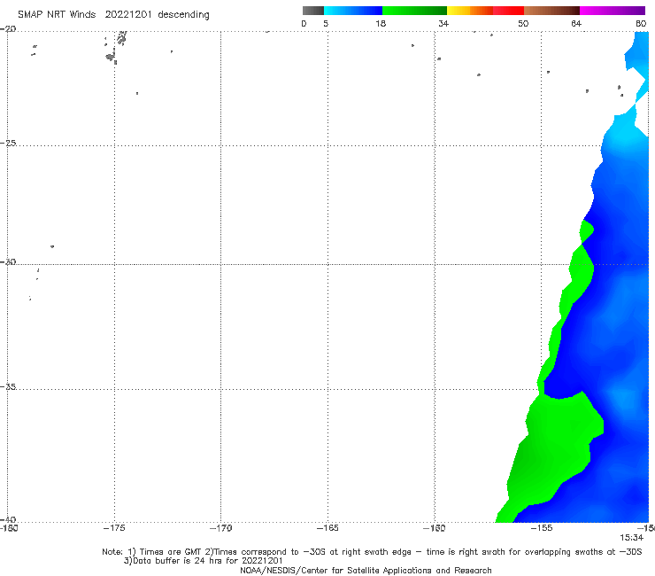Click the color scale label '64'
Image resolution: width=655 pixels, height=576 pixels.
coord(576,24)
